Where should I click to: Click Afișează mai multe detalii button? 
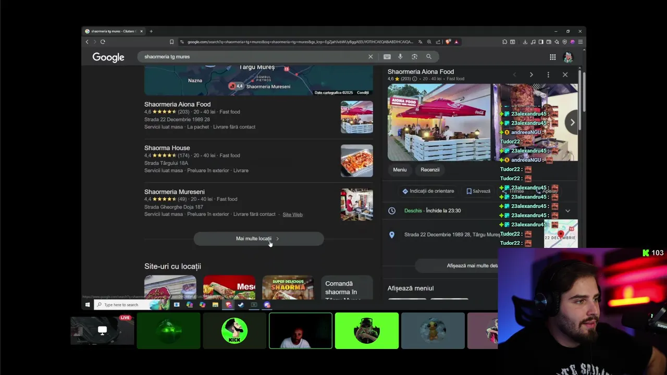[x=457, y=266]
